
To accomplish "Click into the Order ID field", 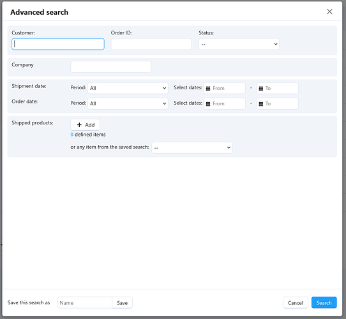I will click(151, 44).
